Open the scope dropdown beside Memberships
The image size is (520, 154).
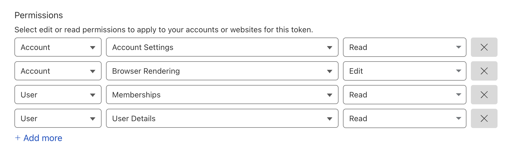point(58,95)
